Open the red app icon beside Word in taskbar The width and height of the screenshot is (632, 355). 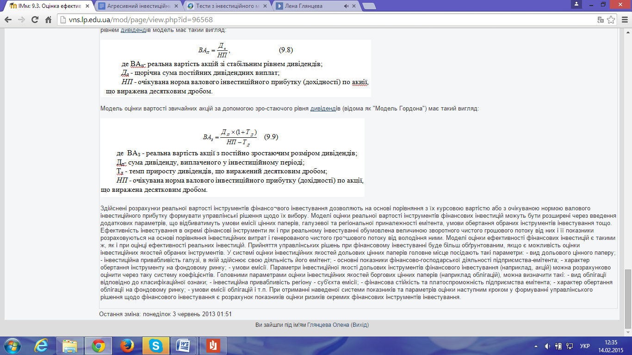(x=212, y=345)
